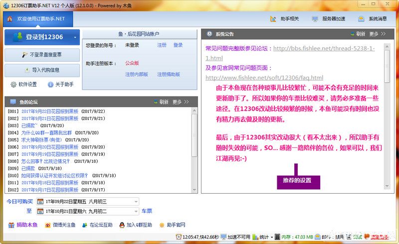Click the calendar icon of the 17年09月22日 date field
Viewport: 399px width, 244px height.
tap(40, 202)
